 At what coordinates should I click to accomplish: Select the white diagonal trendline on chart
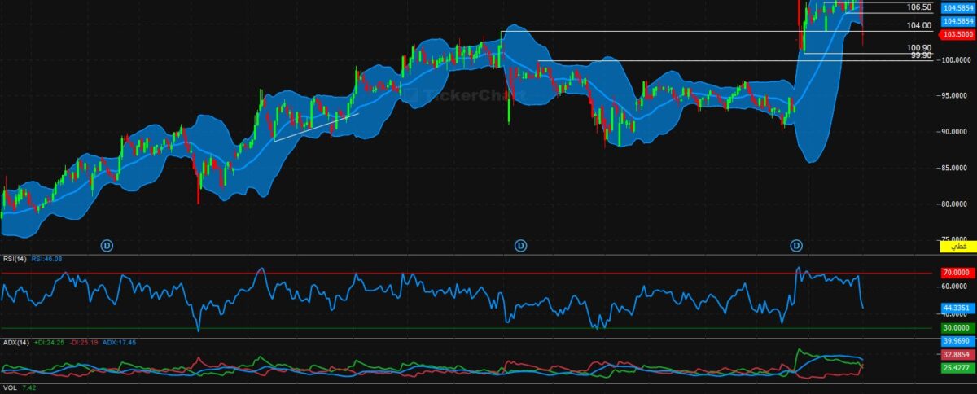point(316,128)
